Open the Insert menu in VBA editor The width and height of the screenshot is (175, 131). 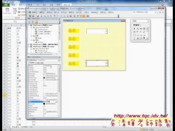[57, 12]
